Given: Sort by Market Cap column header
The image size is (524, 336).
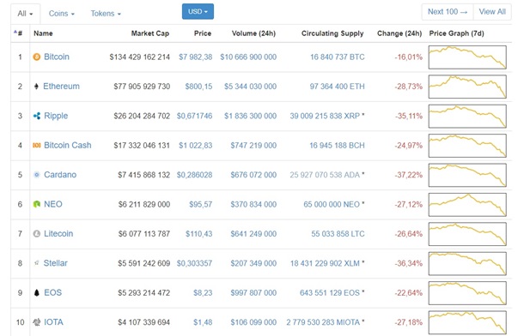Looking at the screenshot, I should 150,33.
